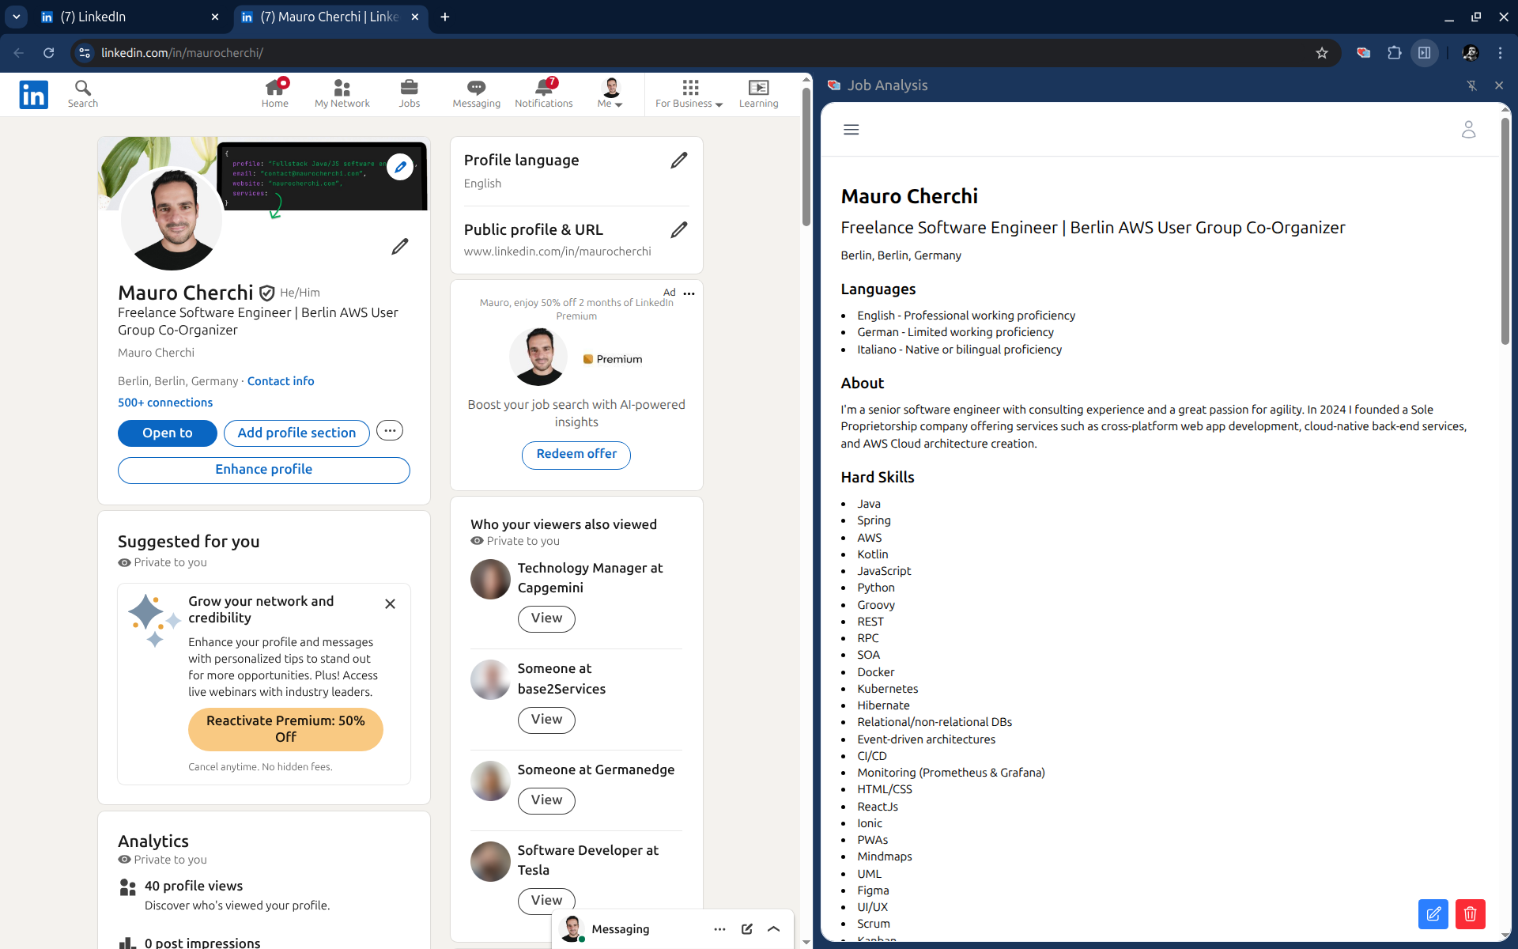This screenshot has width=1518, height=949.
Task: Click the blue edit button in Job Analysis
Action: (x=1433, y=914)
